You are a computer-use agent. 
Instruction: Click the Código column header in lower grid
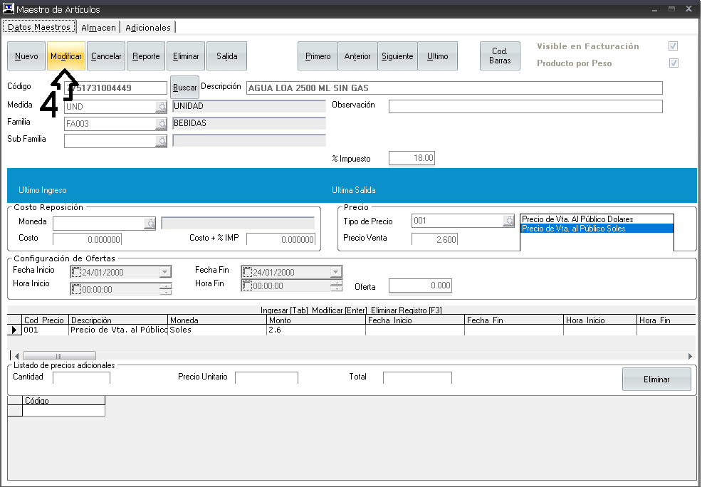63,401
